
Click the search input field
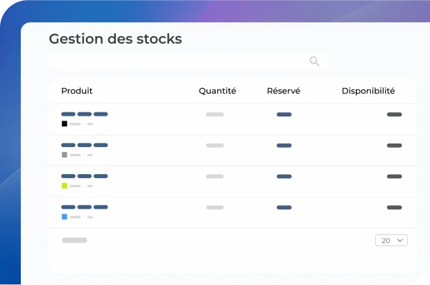(x=177, y=61)
